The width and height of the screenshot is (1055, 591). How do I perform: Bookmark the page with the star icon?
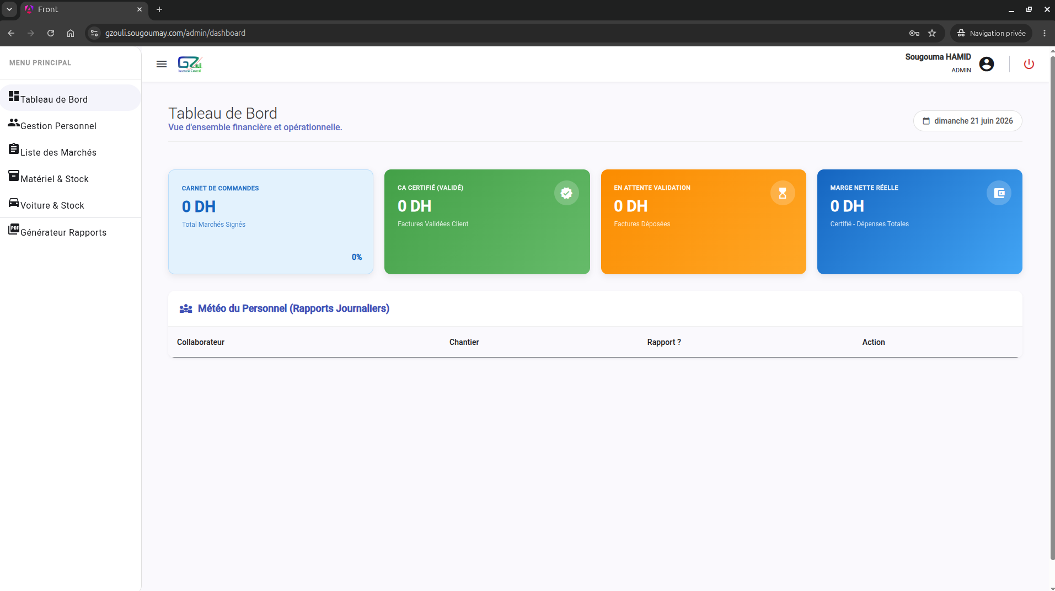(932, 33)
